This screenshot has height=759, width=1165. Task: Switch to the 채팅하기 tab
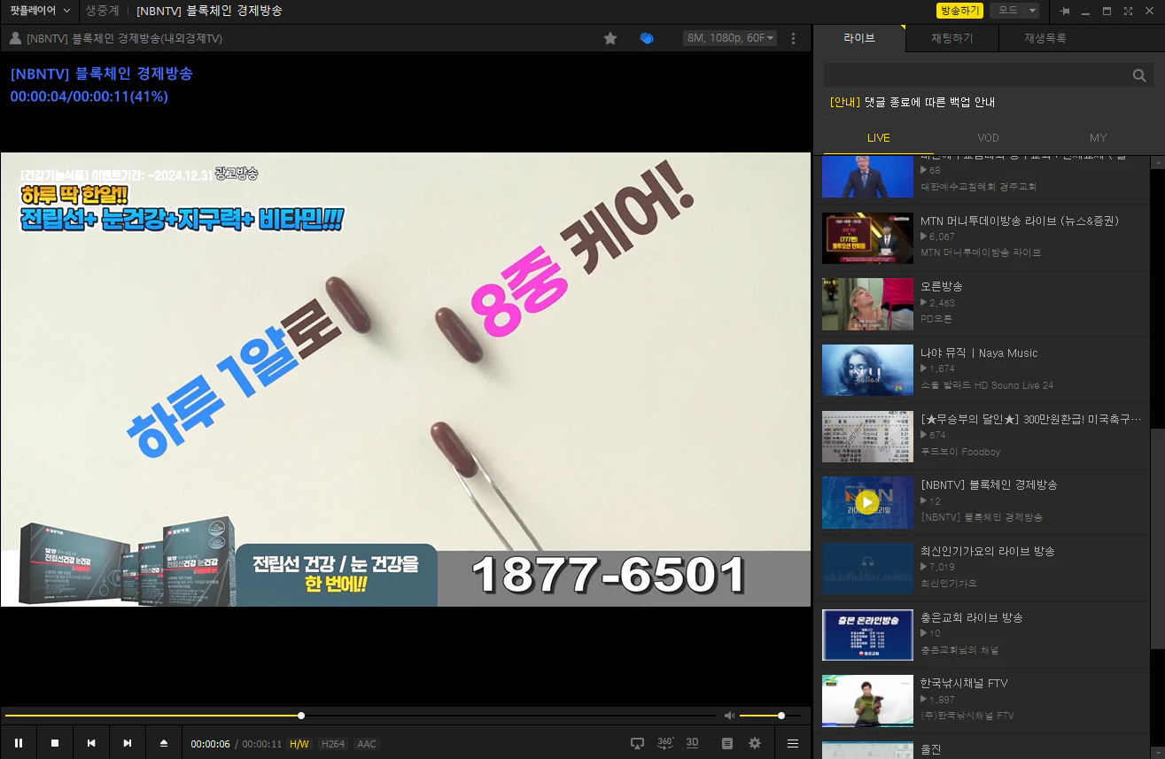(x=952, y=39)
